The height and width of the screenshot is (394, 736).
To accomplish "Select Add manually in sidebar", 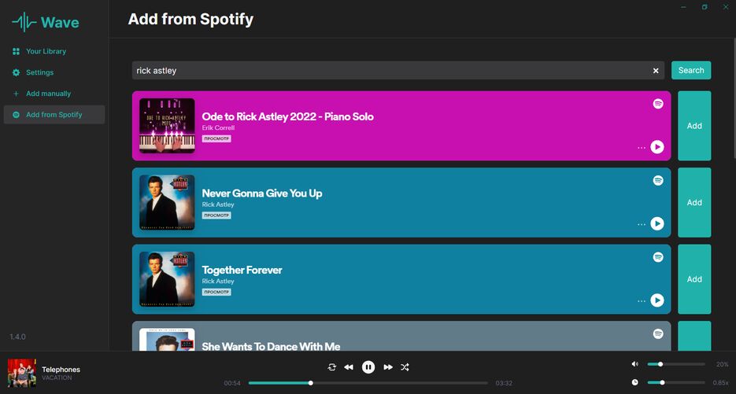I will (48, 94).
